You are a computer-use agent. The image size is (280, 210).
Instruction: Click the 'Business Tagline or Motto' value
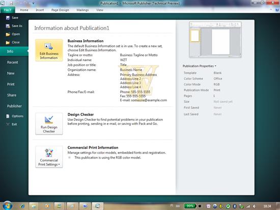click(x=139, y=55)
